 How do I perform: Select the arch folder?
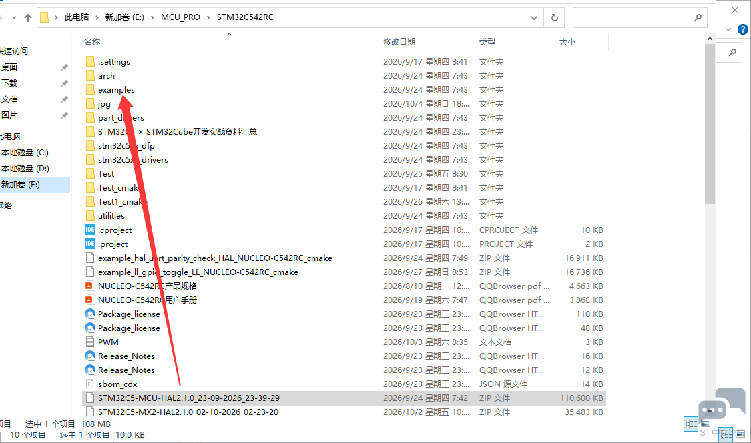(106, 75)
